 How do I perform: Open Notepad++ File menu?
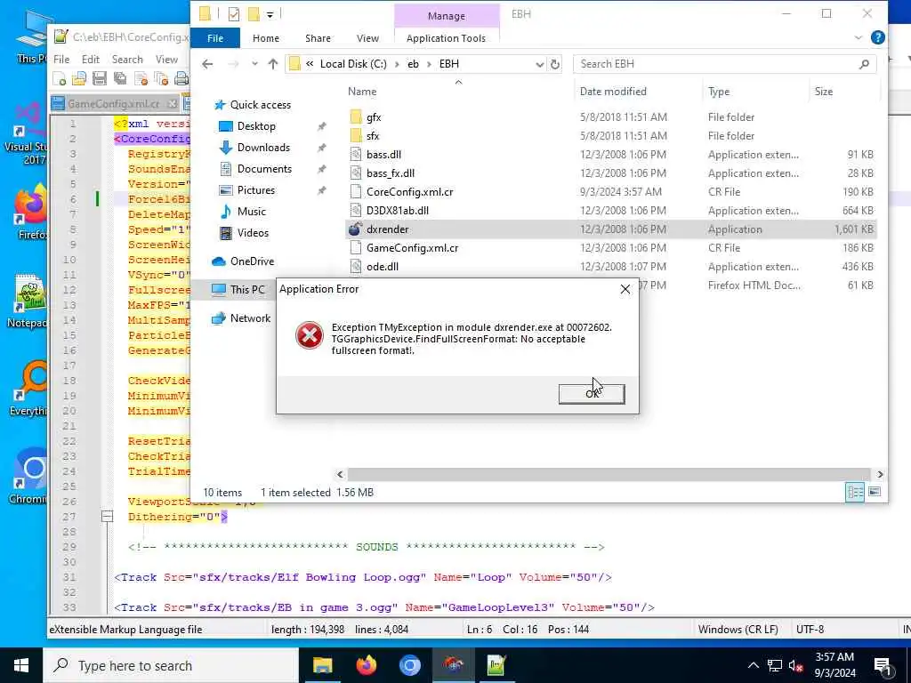tap(61, 60)
